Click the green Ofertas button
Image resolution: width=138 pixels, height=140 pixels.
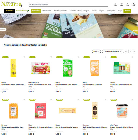pyautogui.click(x=127, y=11)
